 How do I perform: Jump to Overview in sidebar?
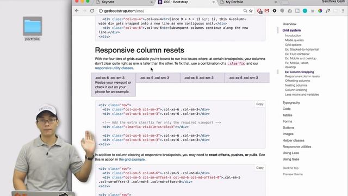pyautogui.click(x=289, y=24)
